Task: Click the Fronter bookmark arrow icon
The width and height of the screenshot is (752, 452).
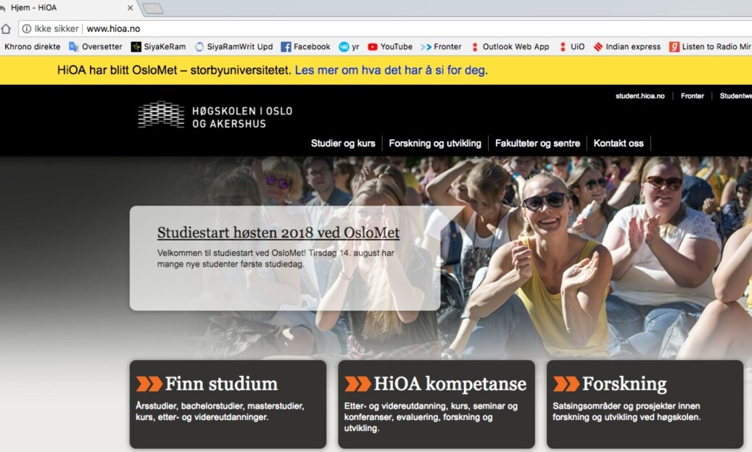Action: click(426, 46)
